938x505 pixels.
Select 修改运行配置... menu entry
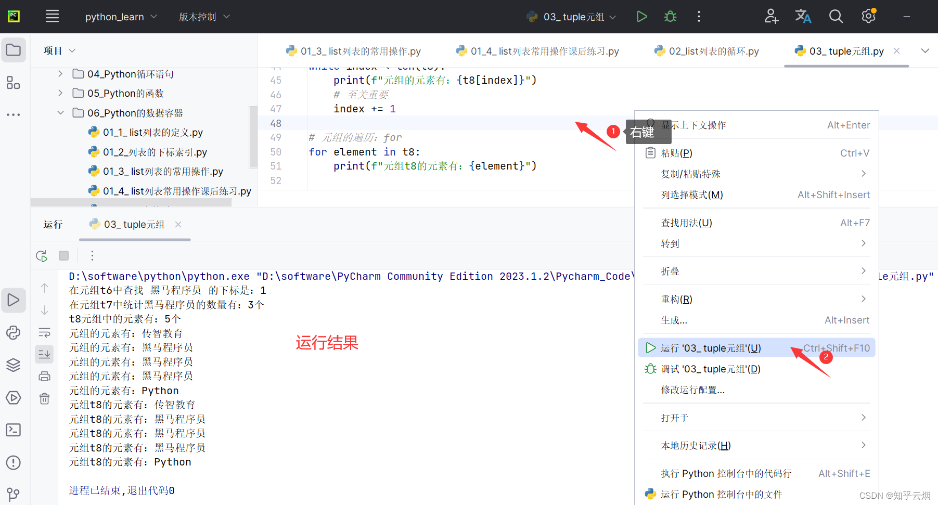[757, 390]
